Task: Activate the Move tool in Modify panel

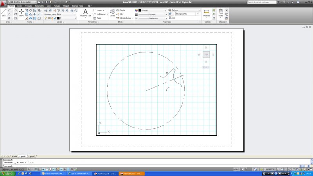Action: [21, 12]
